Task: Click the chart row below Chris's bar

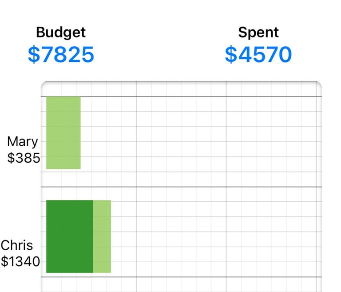Action: (x=181, y=284)
